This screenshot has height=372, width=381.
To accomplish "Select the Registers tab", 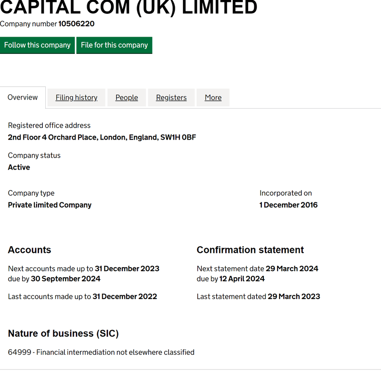I will click(x=171, y=97).
